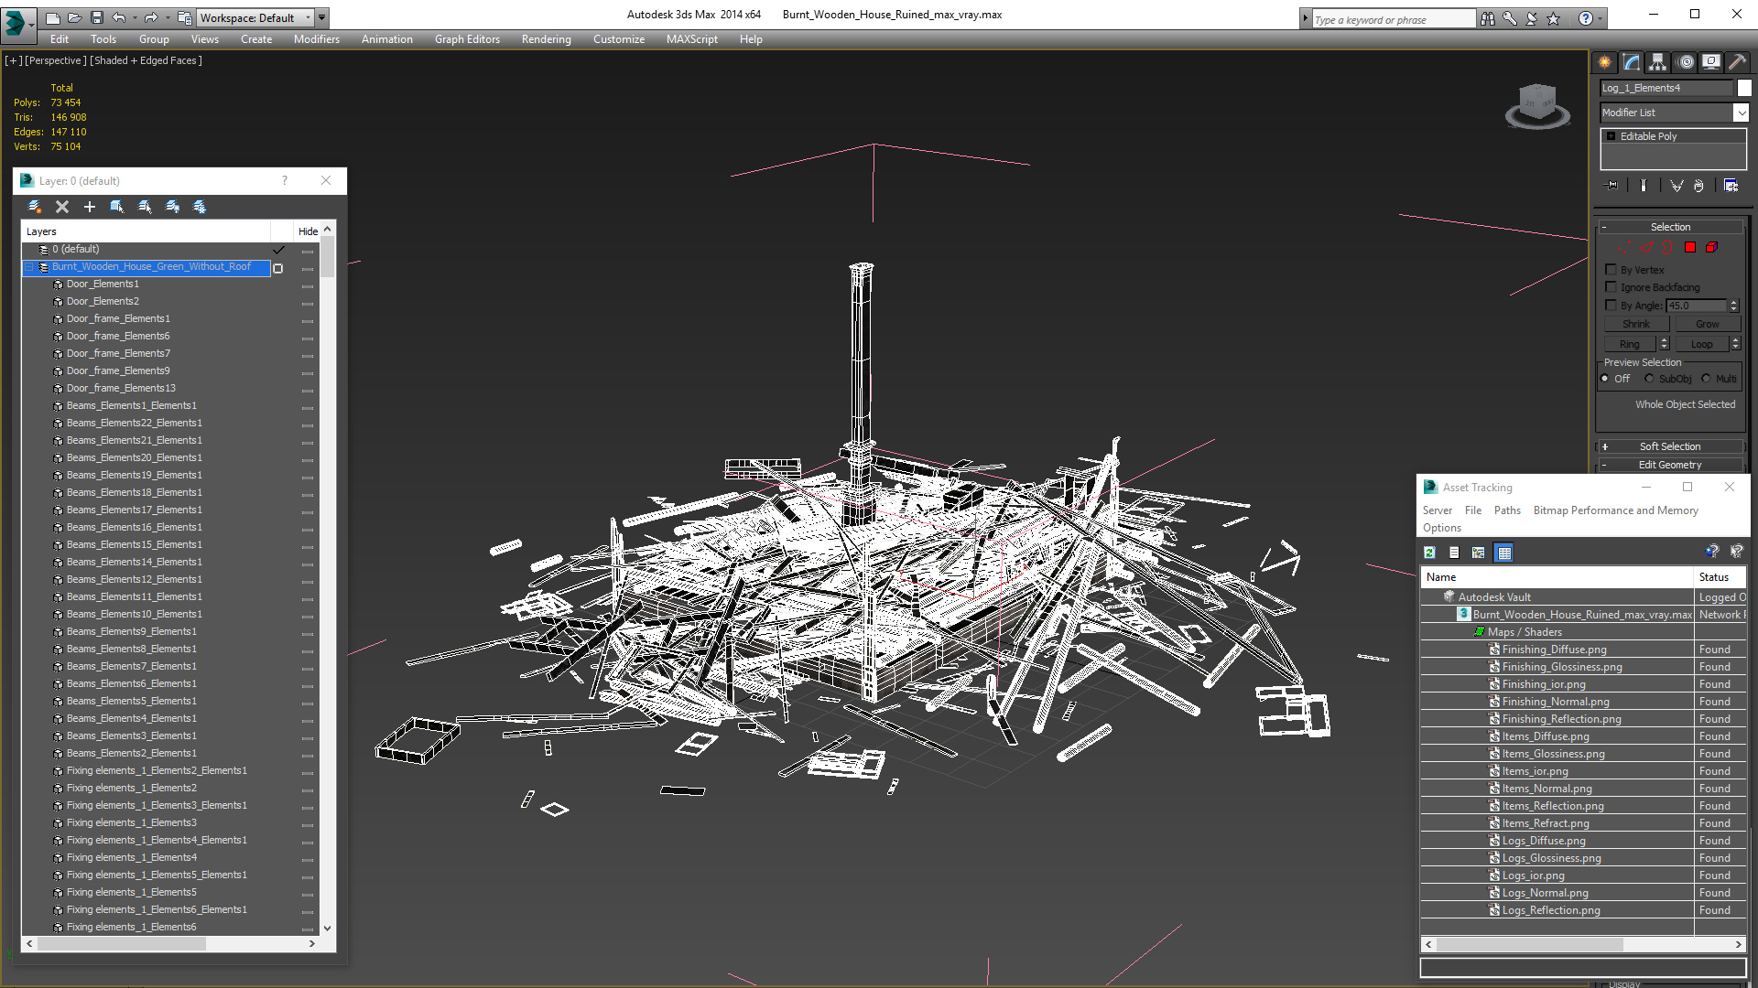Click the ViewCube in the viewport
The height and width of the screenshot is (988, 1758).
coord(1537,104)
